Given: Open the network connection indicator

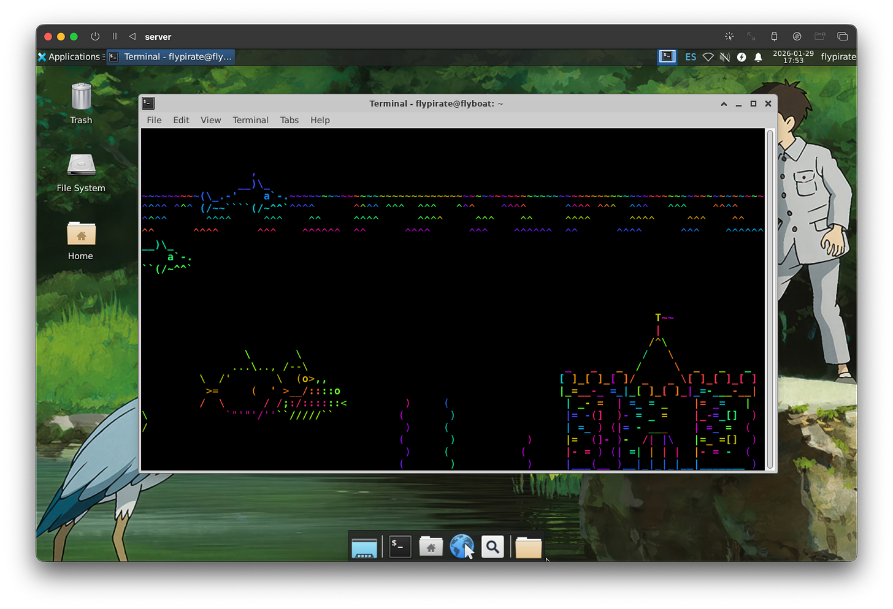Looking at the screenshot, I should (708, 57).
